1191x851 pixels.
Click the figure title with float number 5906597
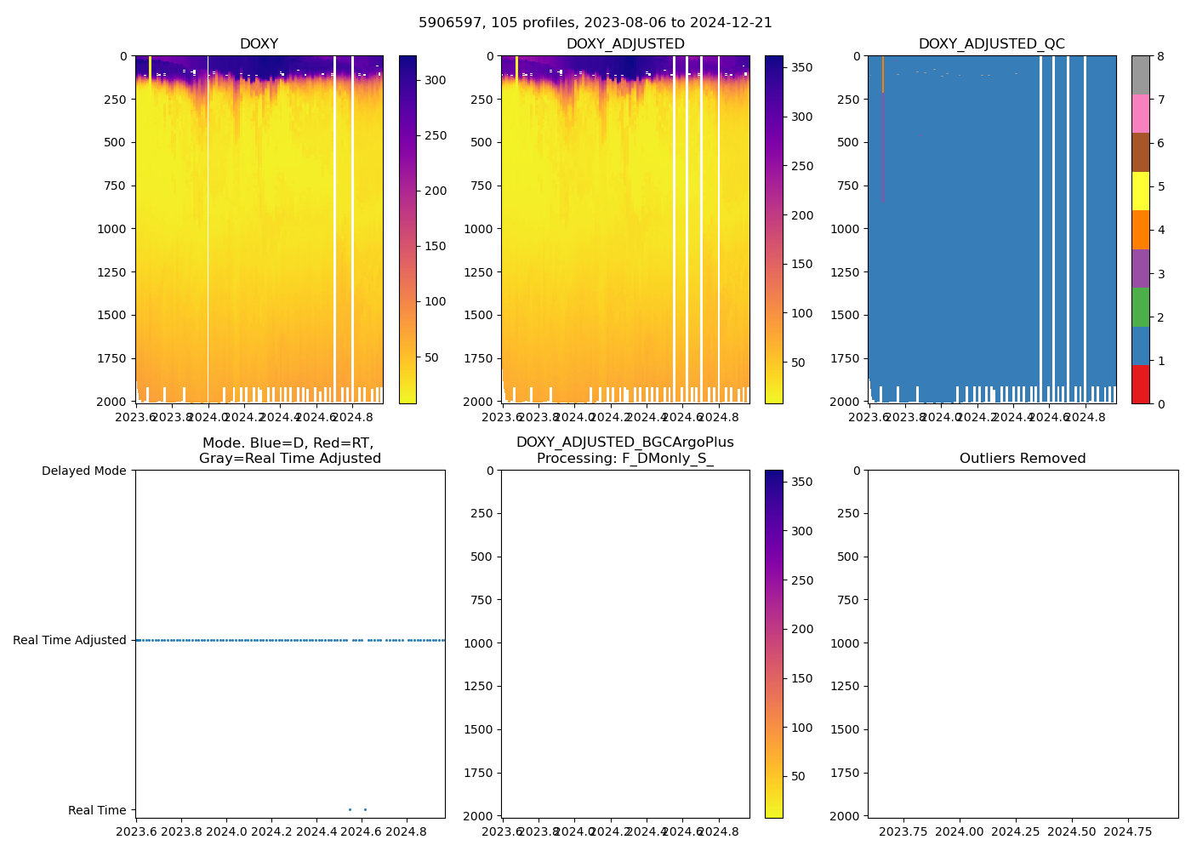595,23
